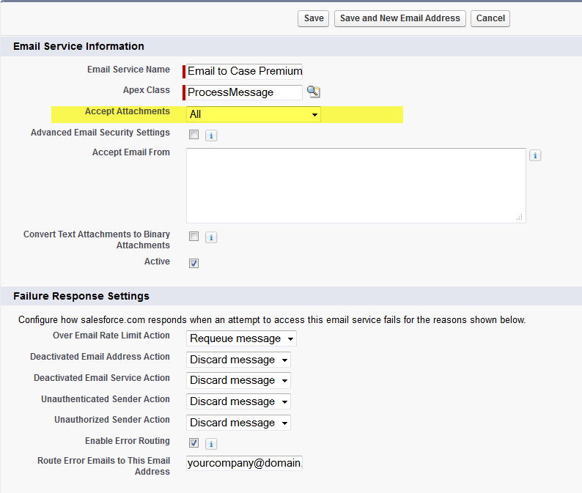Enable Advanced Email Security Settings checkbox
The image size is (582, 493).
click(194, 134)
